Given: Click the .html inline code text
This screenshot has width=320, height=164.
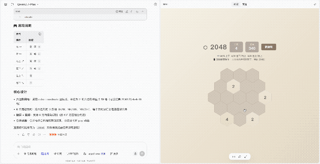Looking at the screenshot, I should (41, 128).
